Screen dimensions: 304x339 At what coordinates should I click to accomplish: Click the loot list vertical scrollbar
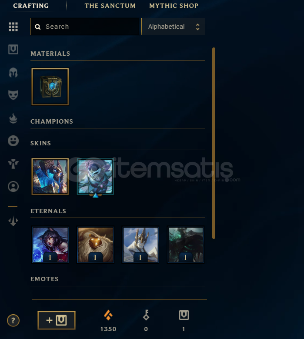214,143
